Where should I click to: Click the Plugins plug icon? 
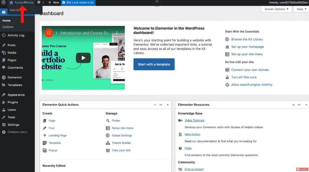click(x=4, y=102)
